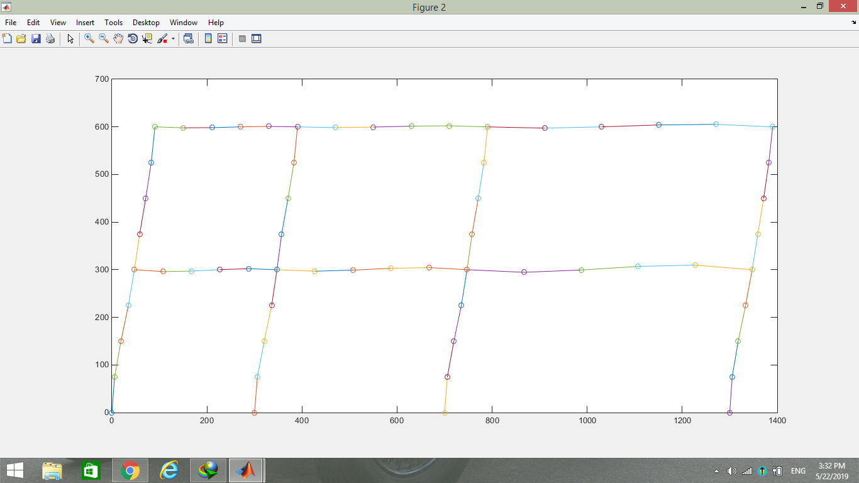Save the figure using the floppy disk icon
This screenshot has width=859, height=483.
[x=36, y=38]
